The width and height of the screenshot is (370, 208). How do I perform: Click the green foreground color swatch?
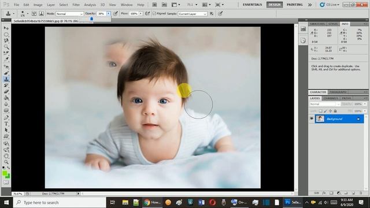5,173
